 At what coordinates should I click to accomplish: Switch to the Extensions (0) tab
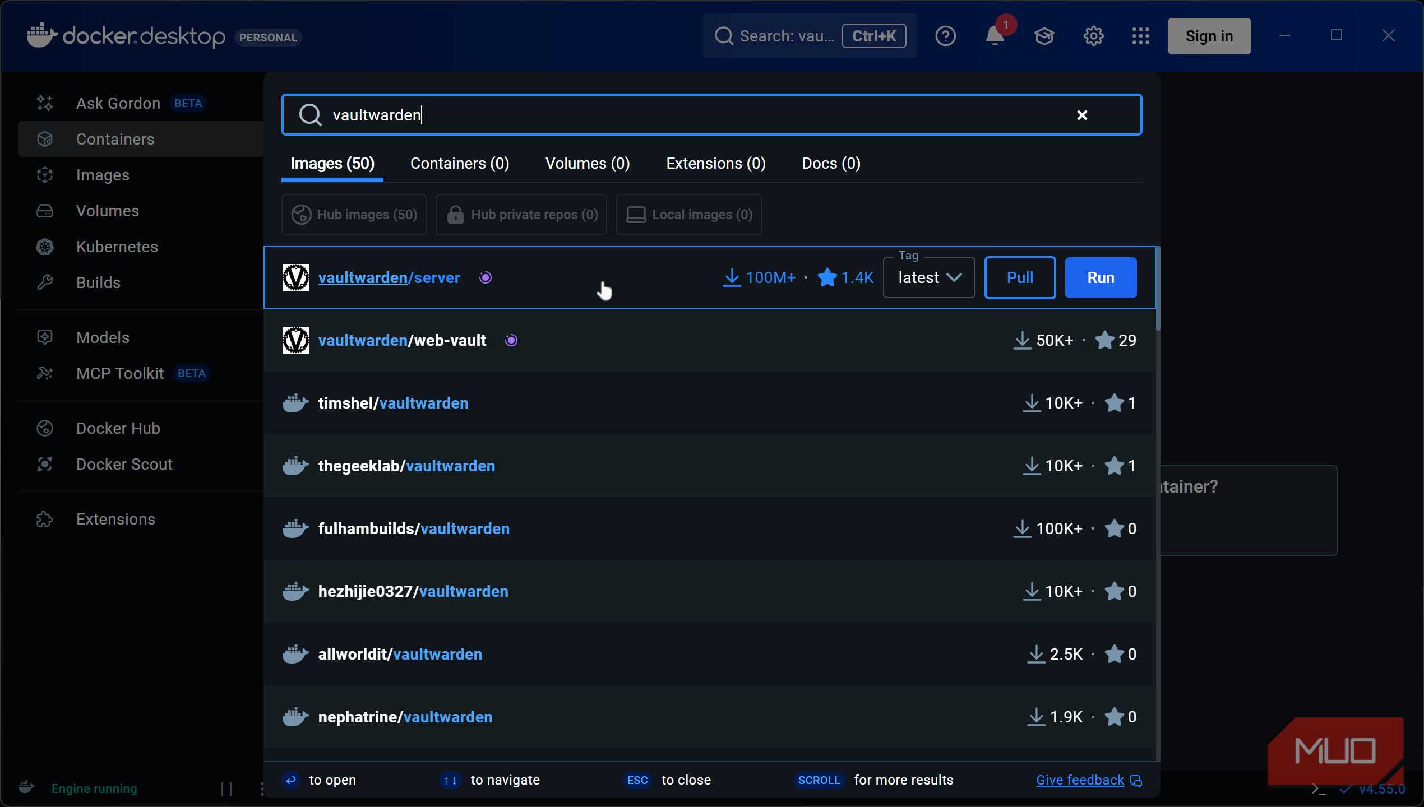pos(716,164)
